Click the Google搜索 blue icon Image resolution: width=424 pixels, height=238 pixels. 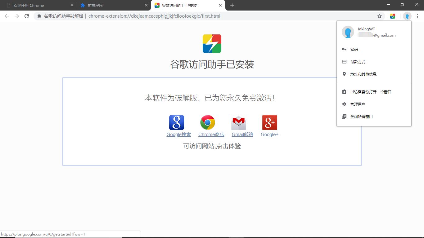point(177,122)
